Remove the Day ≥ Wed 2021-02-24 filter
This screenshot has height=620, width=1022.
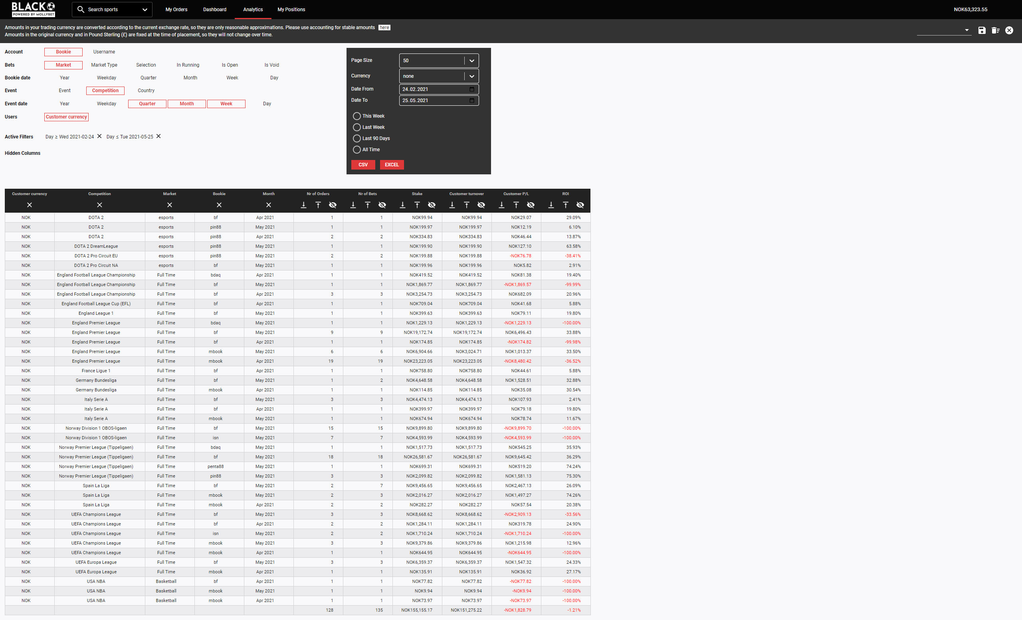pyautogui.click(x=99, y=136)
